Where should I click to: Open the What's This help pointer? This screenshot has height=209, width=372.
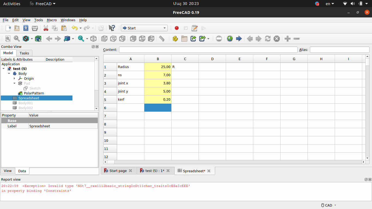pos(112,28)
